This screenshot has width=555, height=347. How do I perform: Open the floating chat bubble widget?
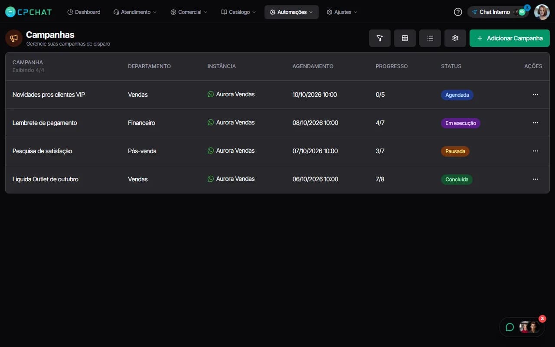(x=510, y=327)
